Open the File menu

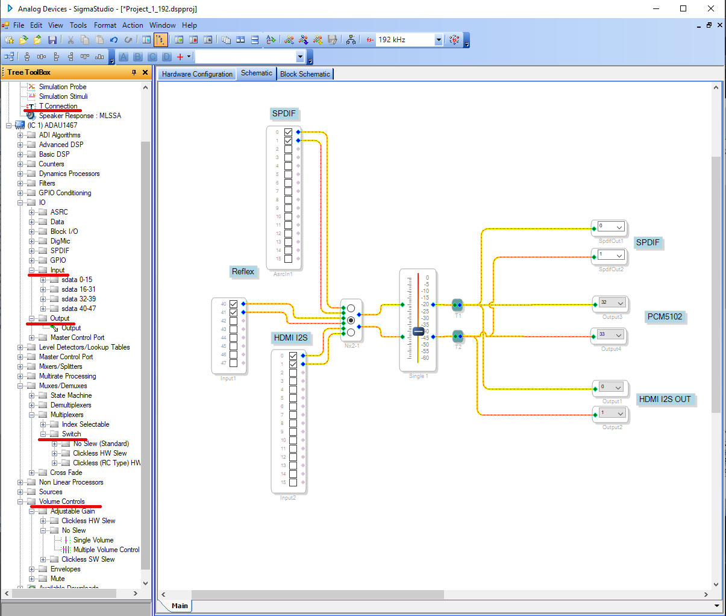coord(19,25)
